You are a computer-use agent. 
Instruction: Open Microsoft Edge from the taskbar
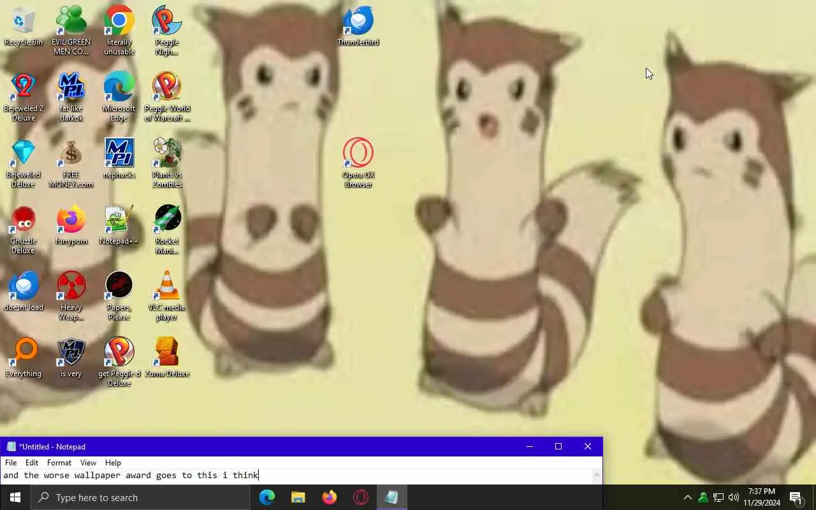pos(267,497)
